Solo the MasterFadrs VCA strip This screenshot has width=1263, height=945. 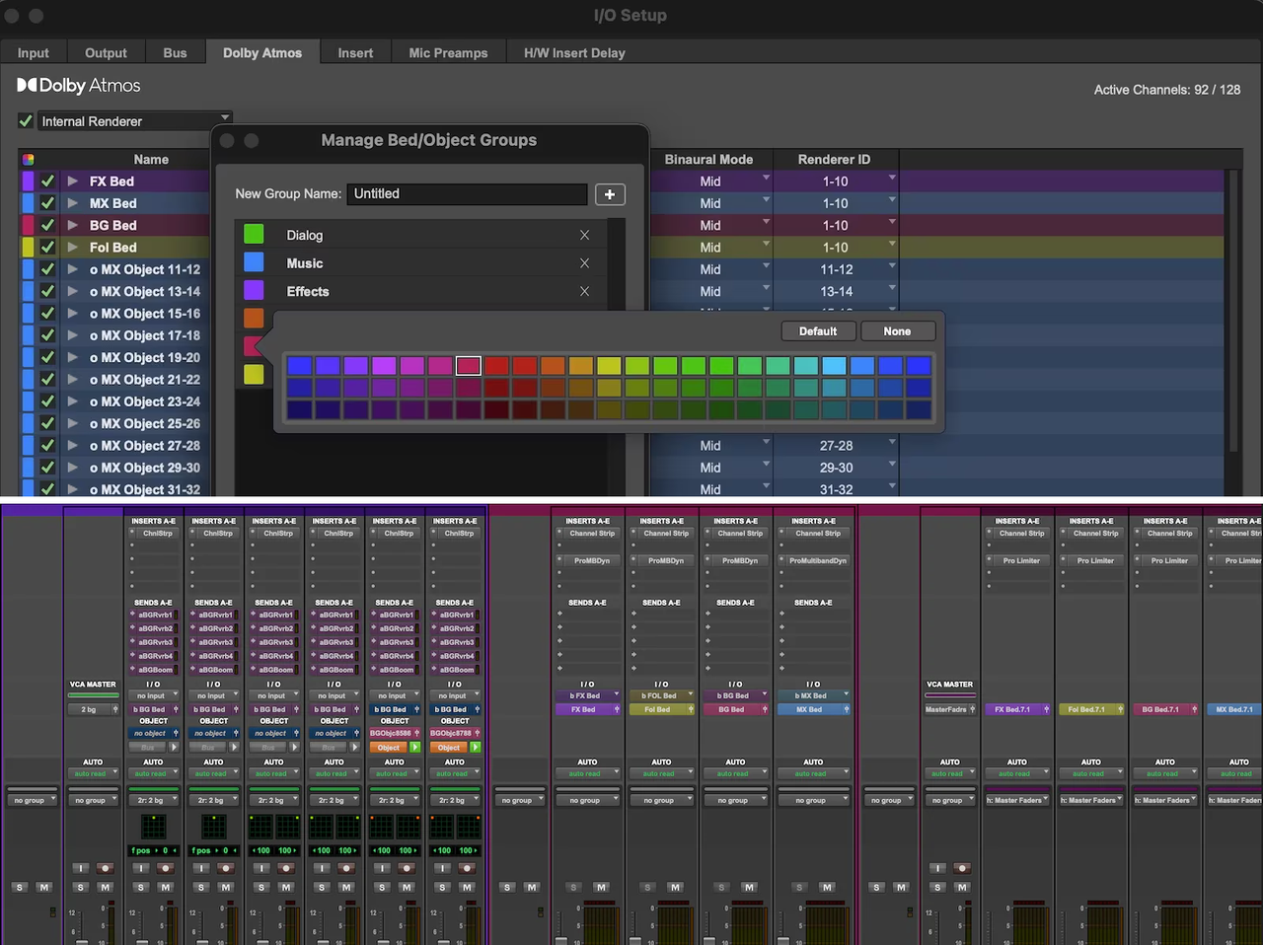click(x=937, y=888)
